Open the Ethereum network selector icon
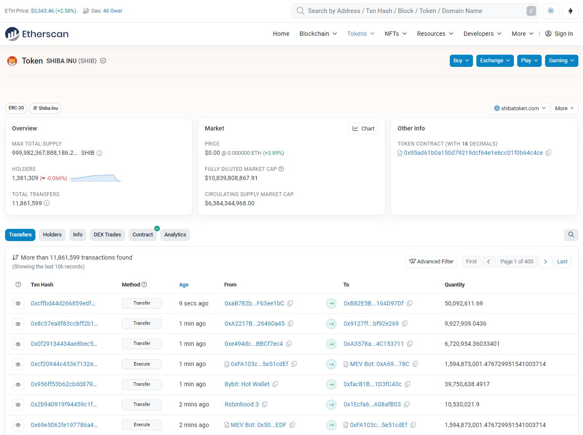Screen dimensions: 583x435 [x=570, y=11]
